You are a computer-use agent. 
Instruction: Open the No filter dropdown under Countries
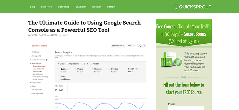(x=98, y=72)
